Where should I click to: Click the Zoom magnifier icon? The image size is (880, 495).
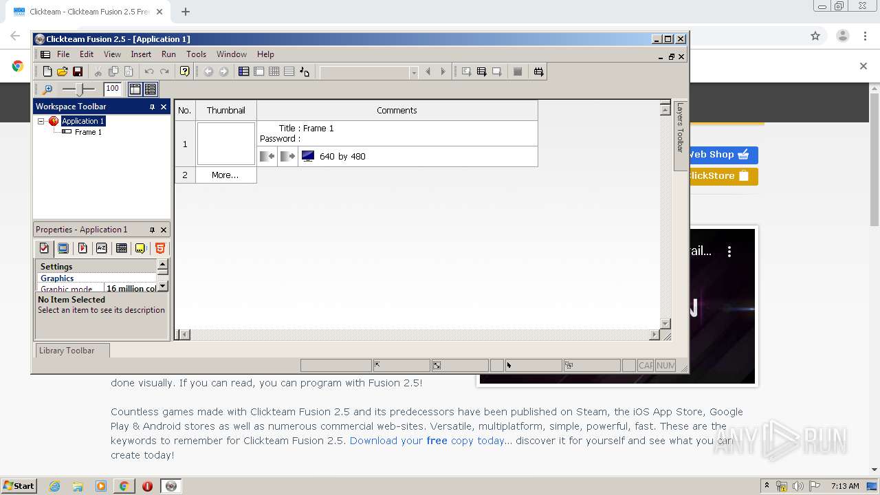click(x=47, y=89)
